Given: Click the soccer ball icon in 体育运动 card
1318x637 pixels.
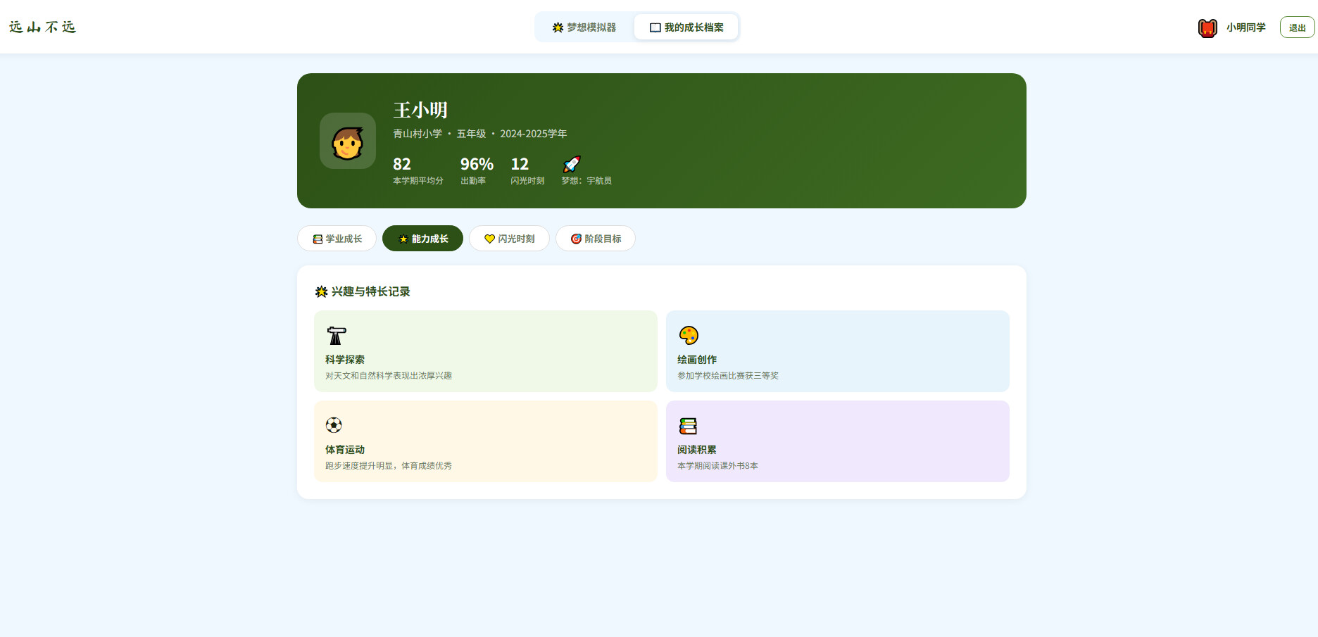Looking at the screenshot, I should (334, 425).
